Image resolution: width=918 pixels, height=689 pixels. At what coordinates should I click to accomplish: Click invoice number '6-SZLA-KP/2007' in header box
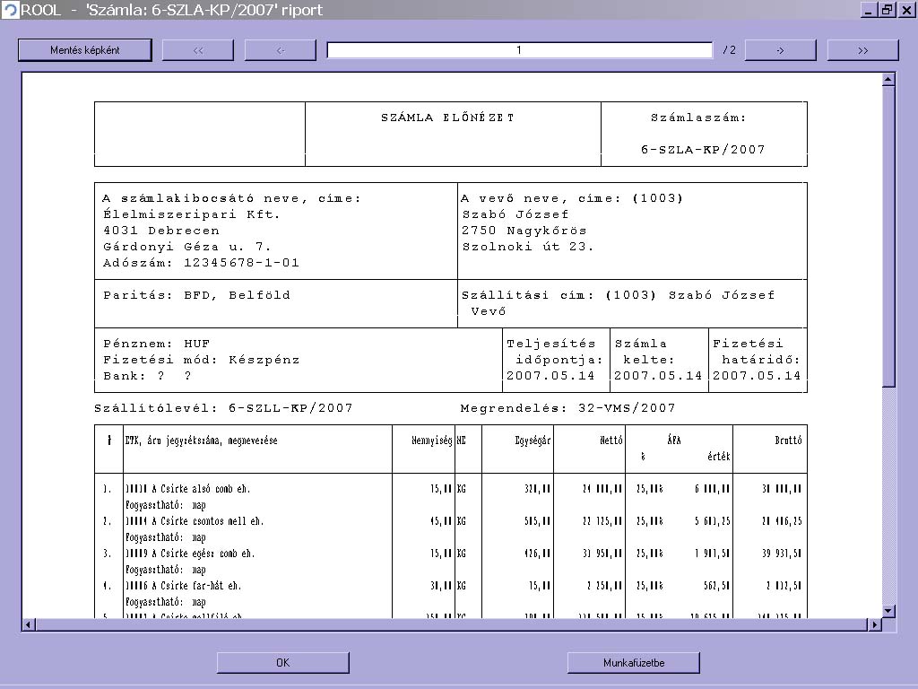click(703, 150)
